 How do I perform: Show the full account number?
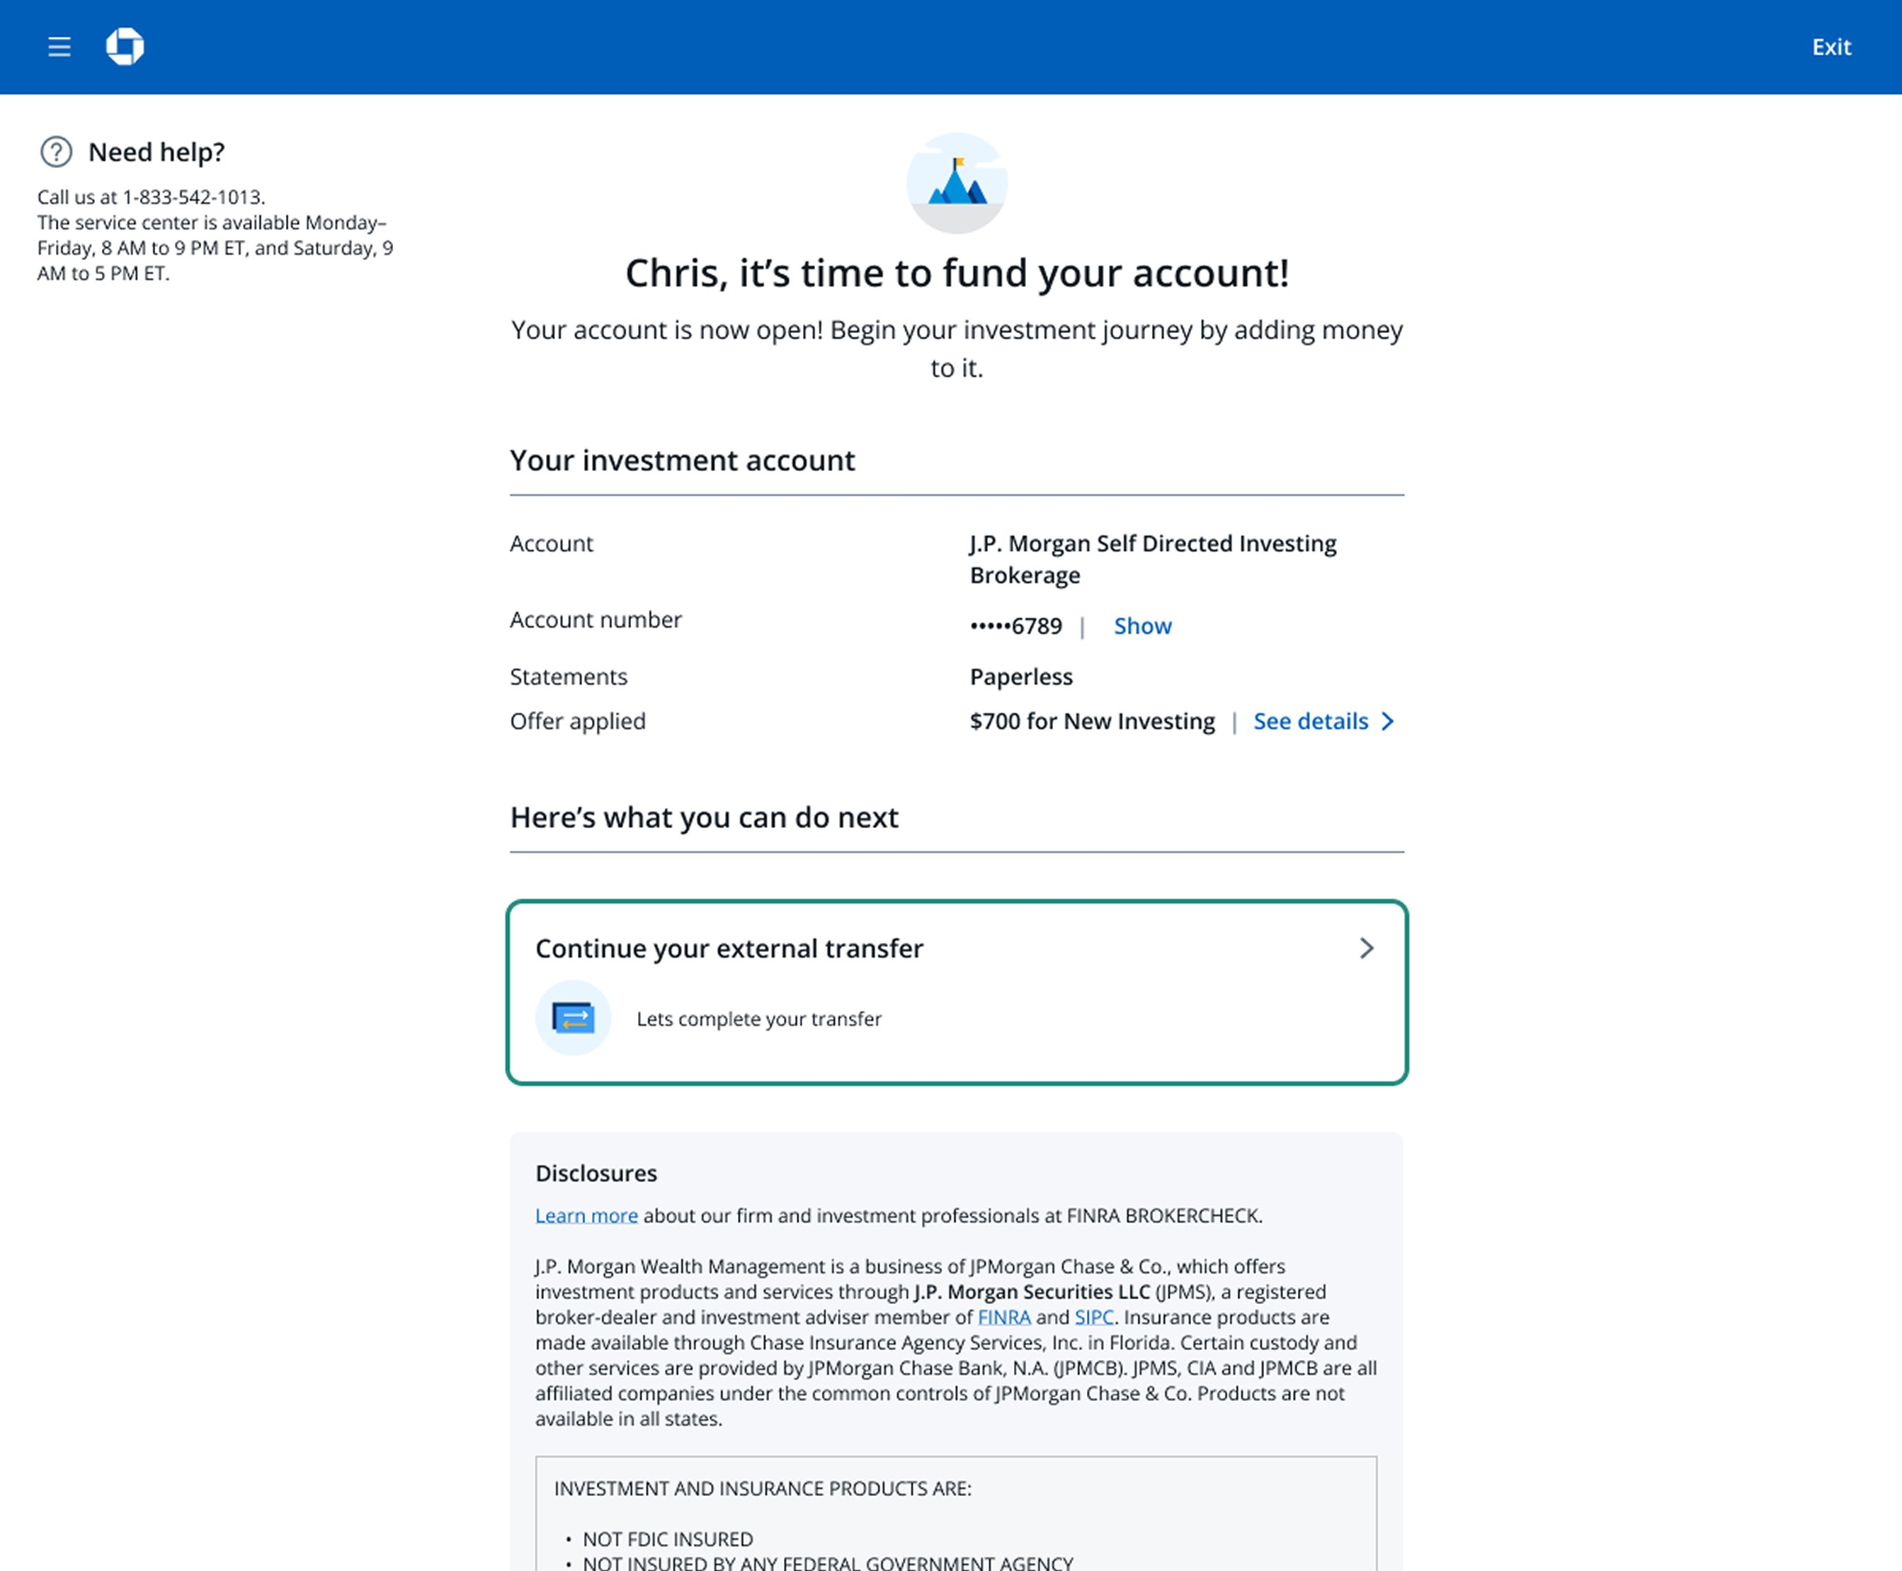pyautogui.click(x=1142, y=626)
